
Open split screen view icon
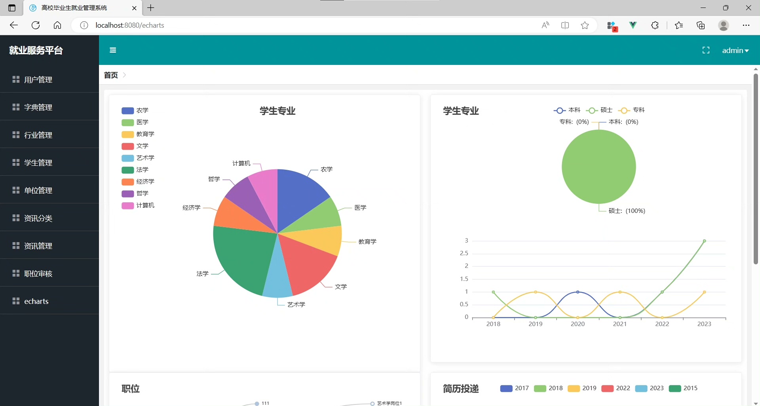(x=565, y=25)
